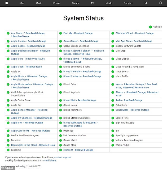Image resolution: width=167 pixels, height=170 pixels.
Task: Click green dot next to iWork for iCloud
Action: pyautogui.click(x=113, y=33)
